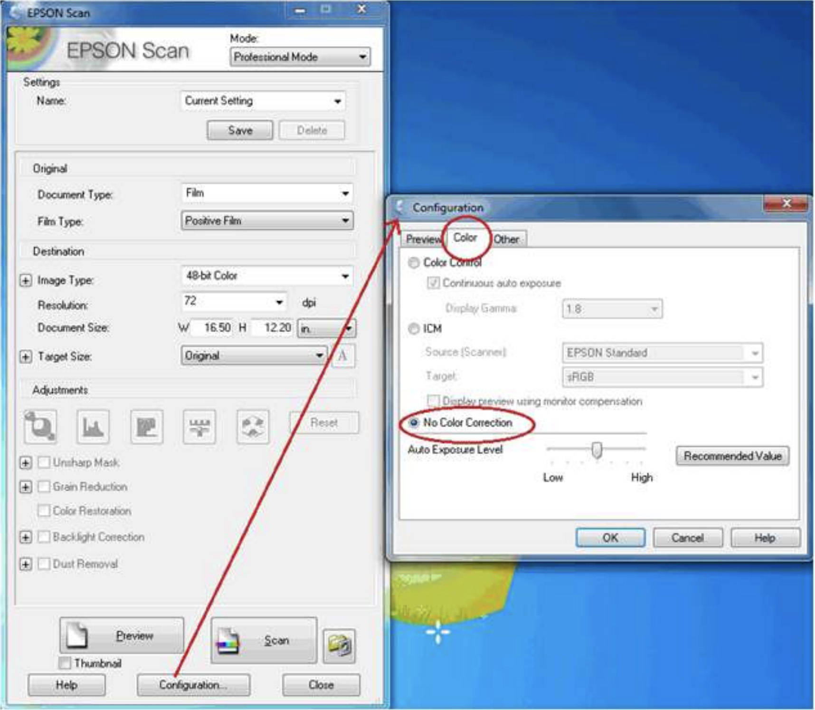815x710 pixels.
Task: Select the No Color Correction radio button
Action: point(414,422)
